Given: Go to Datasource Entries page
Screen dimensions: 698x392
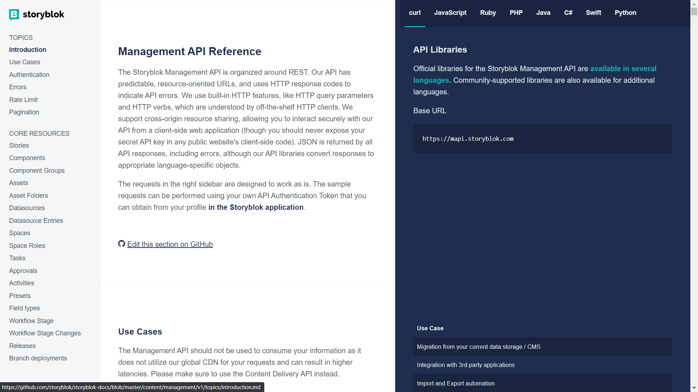Looking at the screenshot, I should pyautogui.click(x=36, y=221).
